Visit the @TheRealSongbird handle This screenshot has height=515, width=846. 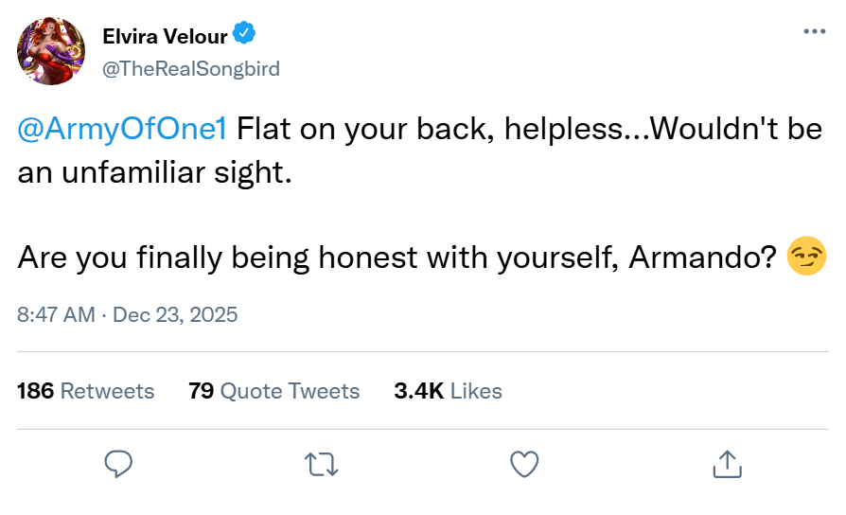(x=190, y=68)
